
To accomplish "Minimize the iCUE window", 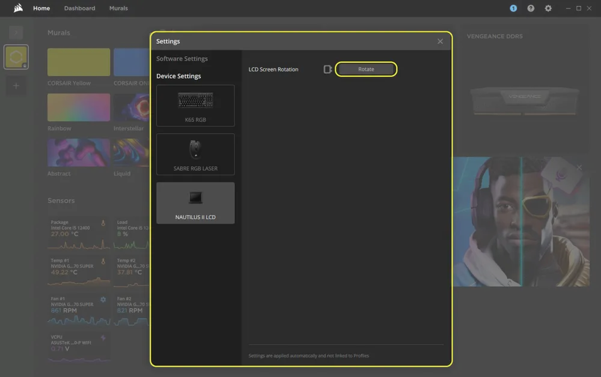I will [x=568, y=8].
